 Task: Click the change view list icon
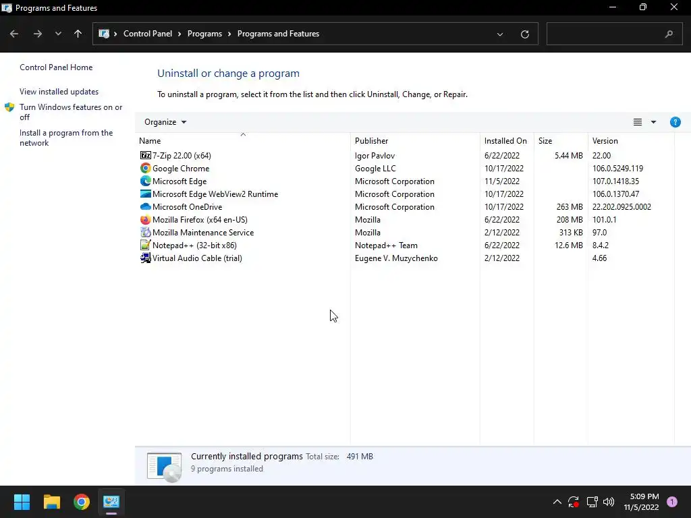click(637, 122)
